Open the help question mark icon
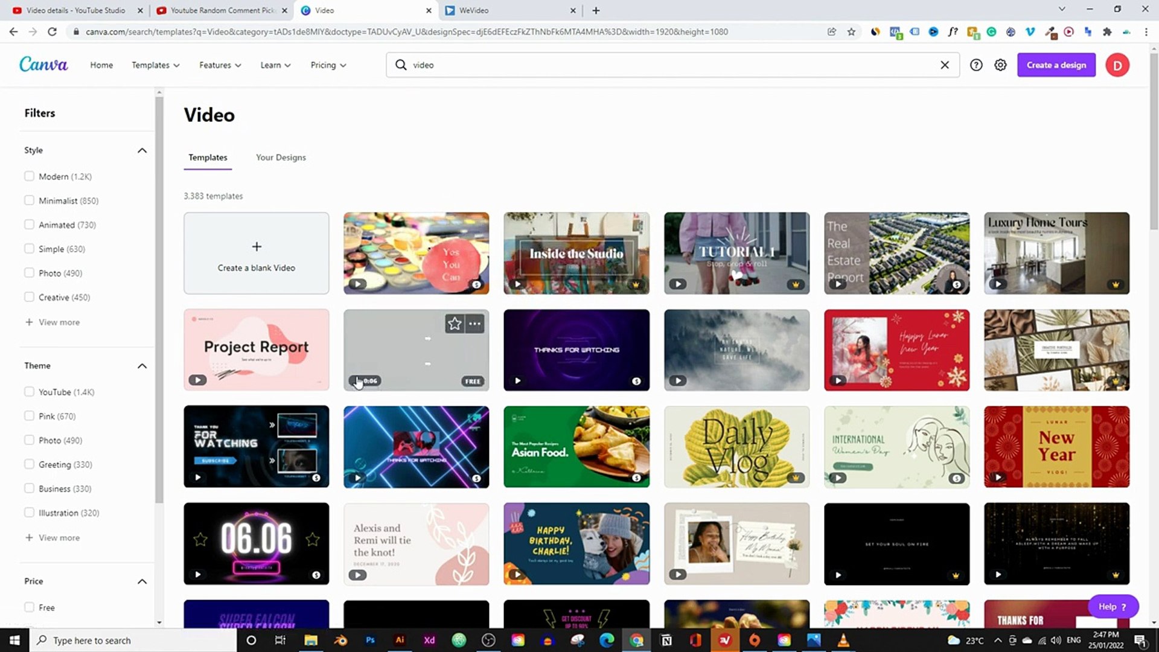 point(976,65)
